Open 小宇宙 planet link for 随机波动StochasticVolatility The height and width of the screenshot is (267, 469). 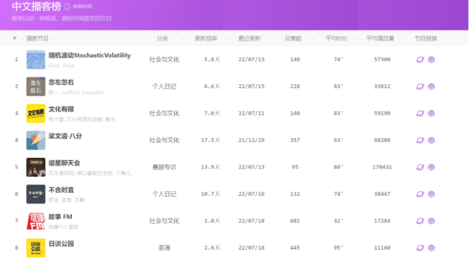(420, 60)
